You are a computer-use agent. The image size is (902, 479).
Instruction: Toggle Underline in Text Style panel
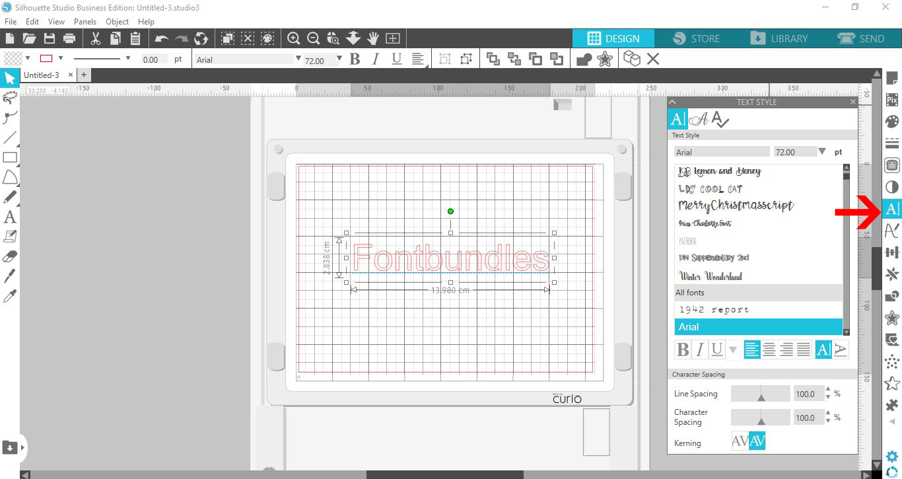pos(716,350)
